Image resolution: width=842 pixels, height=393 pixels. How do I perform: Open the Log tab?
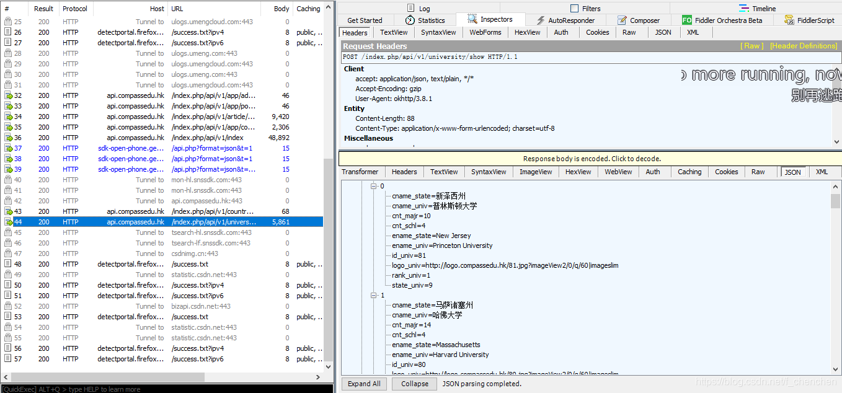click(419, 9)
